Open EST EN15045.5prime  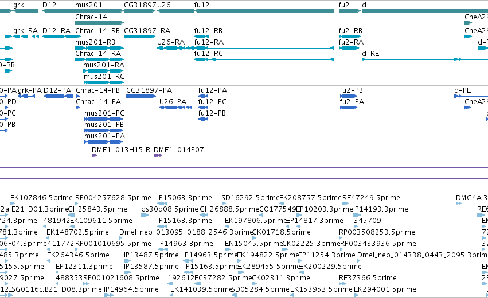click(253, 244)
